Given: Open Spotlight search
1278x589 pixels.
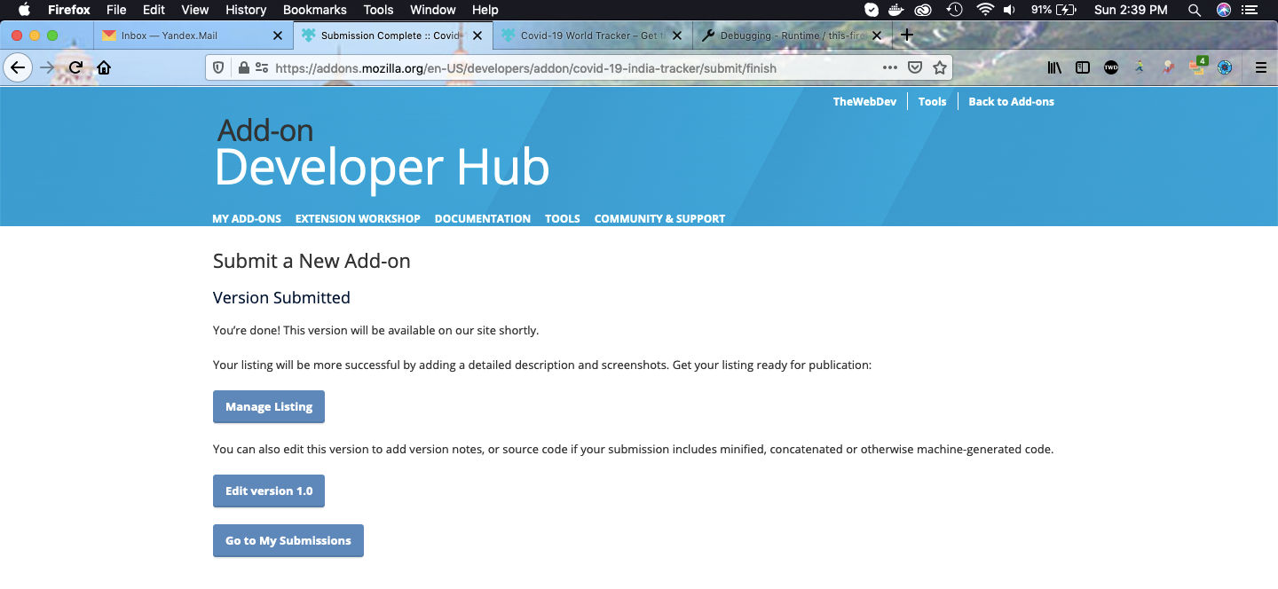Looking at the screenshot, I should (x=1195, y=10).
